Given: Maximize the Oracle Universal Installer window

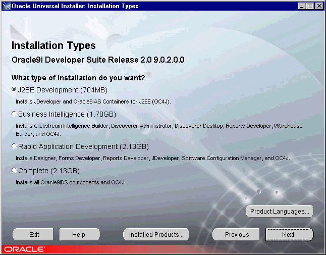Looking at the screenshot, I should point(310,6).
